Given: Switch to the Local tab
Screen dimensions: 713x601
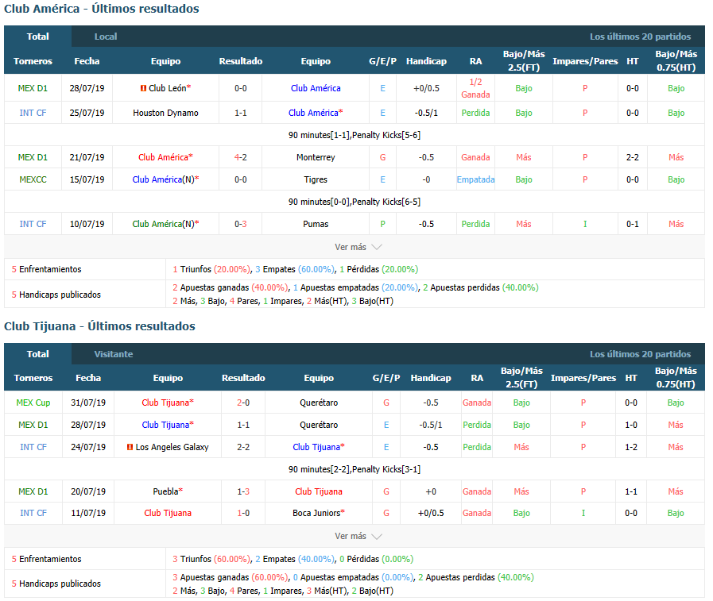Looking at the screenshot, I should click(106, 37).
